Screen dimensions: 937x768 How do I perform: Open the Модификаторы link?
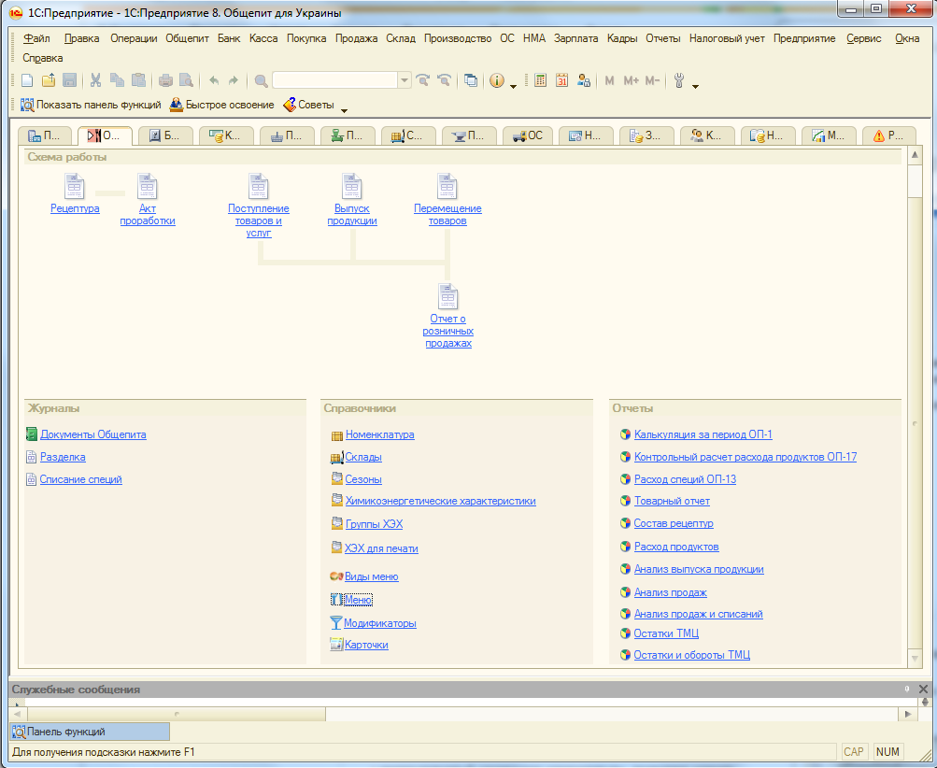point(380,623)
